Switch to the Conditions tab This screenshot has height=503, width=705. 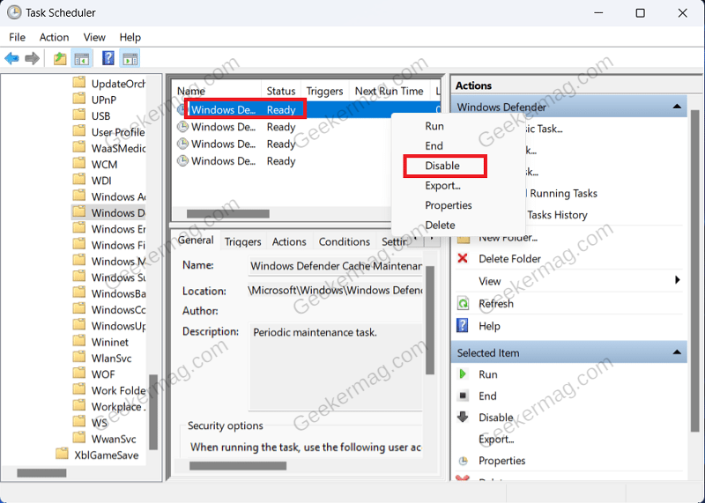click(x=345, y=242)
